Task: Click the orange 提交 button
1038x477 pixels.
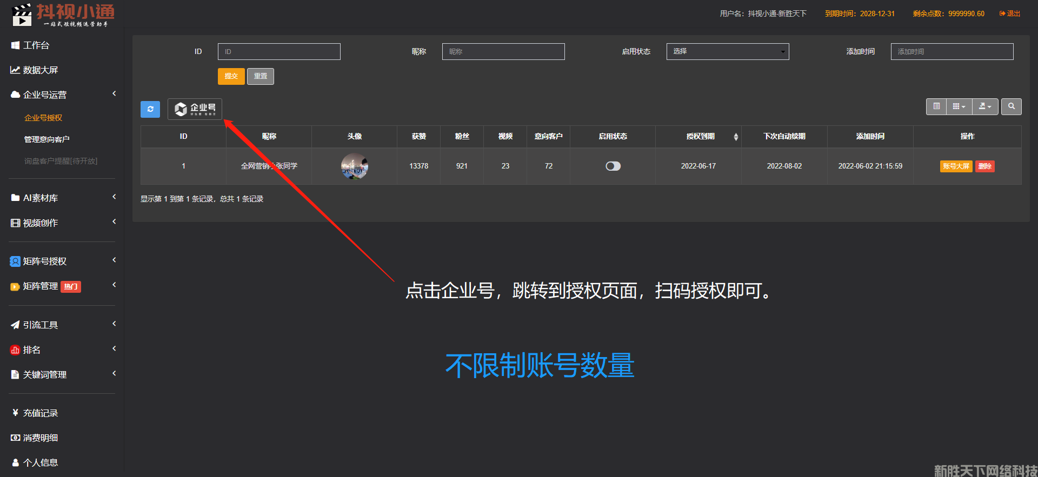Action: pyautogui.click(x=231, y=76)
